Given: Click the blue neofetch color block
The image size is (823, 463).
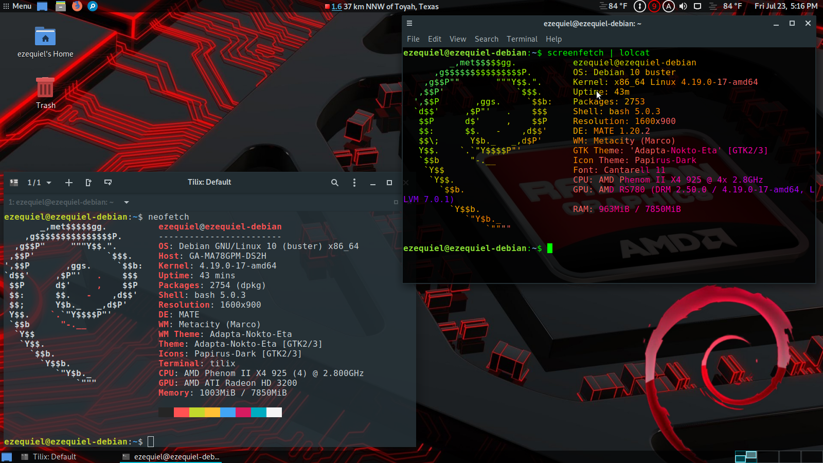Looking at the screenshot, I should point(228,412).
